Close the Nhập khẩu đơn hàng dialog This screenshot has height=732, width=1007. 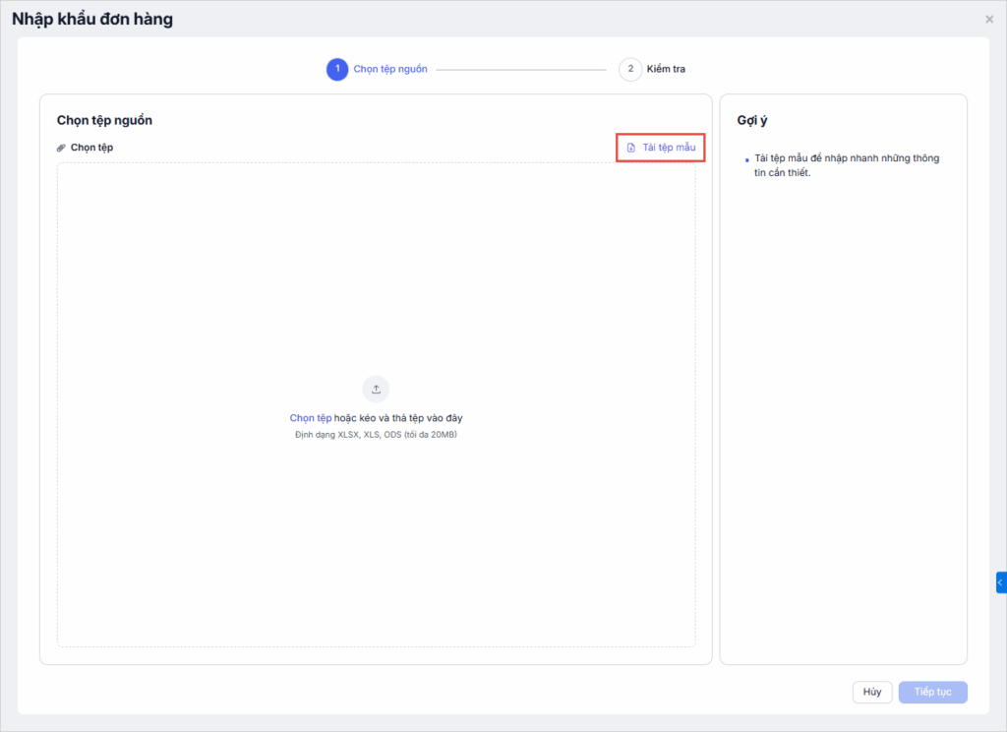pos(989,19)
